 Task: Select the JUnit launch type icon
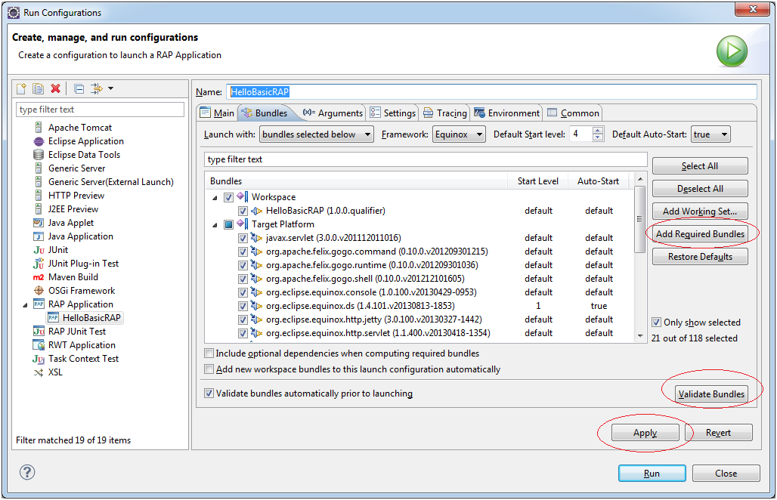click(x=39, y=250)
